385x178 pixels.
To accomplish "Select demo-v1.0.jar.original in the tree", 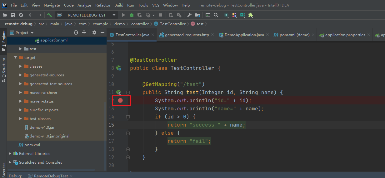I will 49,136.
